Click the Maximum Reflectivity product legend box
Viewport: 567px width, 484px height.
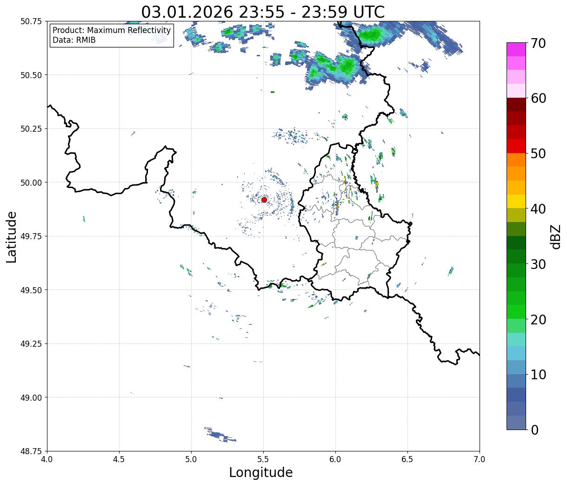click(112, 35)
